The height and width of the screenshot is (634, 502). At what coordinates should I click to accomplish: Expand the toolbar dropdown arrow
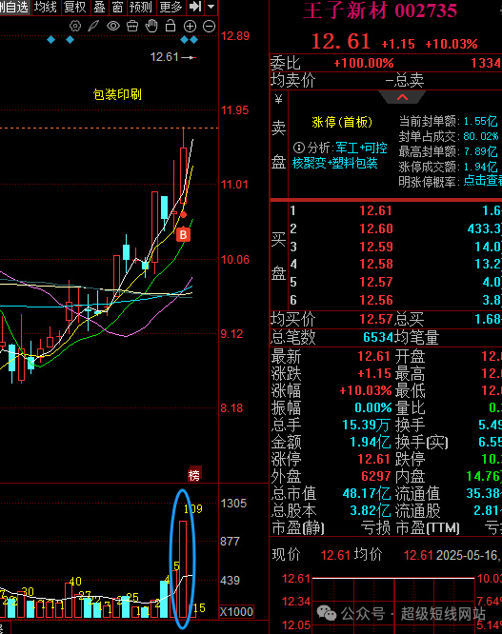coord(211,7)
